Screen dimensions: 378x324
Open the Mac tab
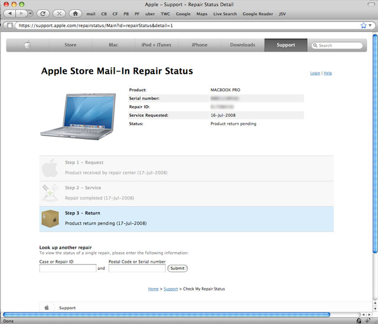[x=113, y=45]
